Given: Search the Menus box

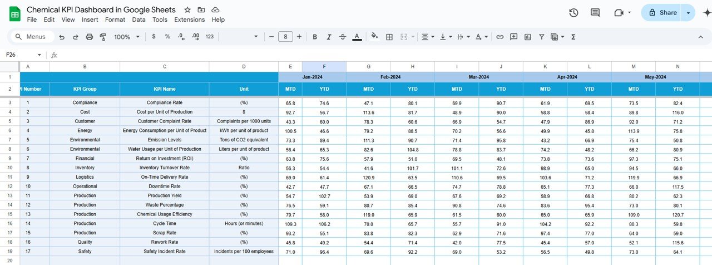Looking at the screenshot, I should click(x=32, y=37).
